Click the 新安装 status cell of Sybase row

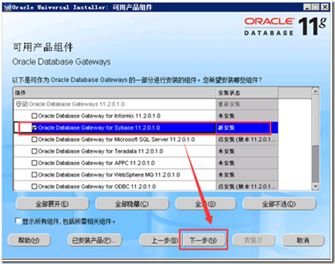(x=247, y=128)
